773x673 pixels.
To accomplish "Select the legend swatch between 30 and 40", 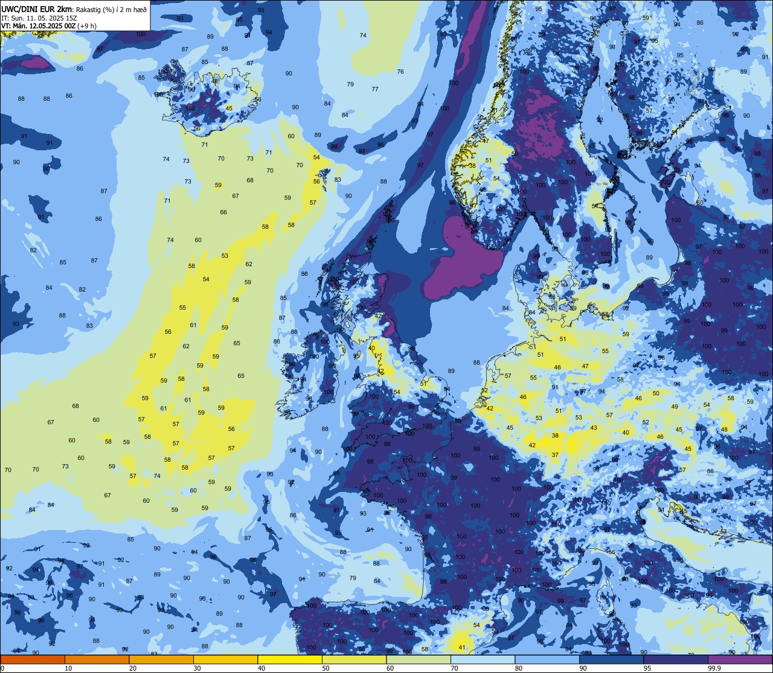I will pyautogui.click(x=225, y=659).
